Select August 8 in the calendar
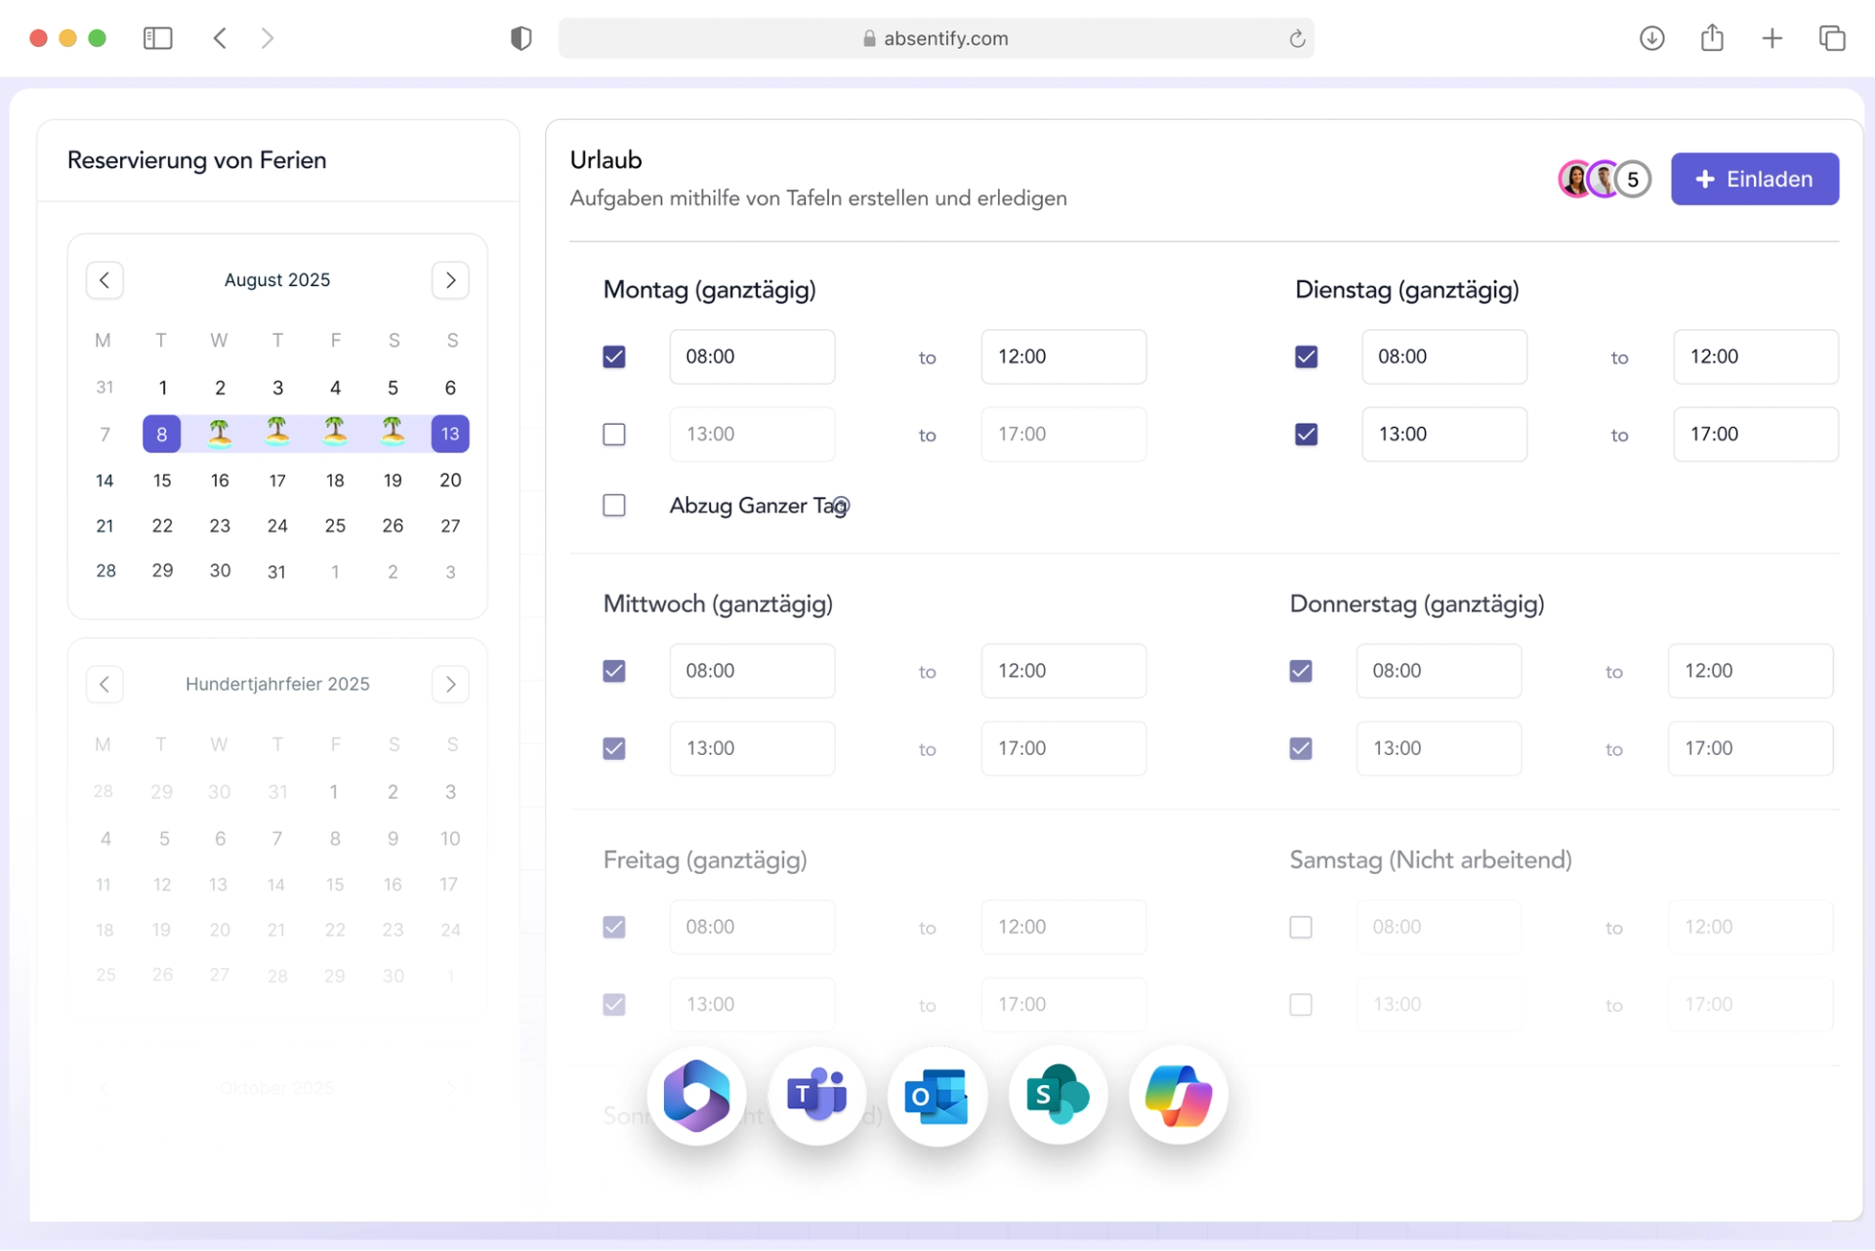This screenshot has height=1251, width=1875. (162, 434)
